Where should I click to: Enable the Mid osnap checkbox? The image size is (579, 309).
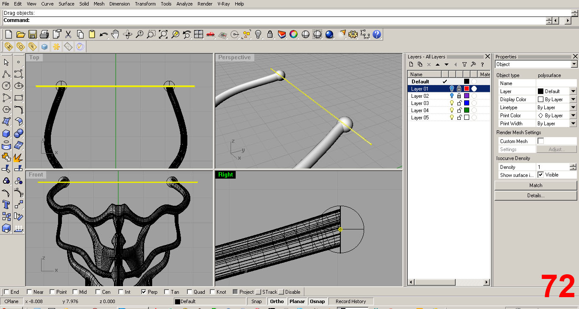75,292
